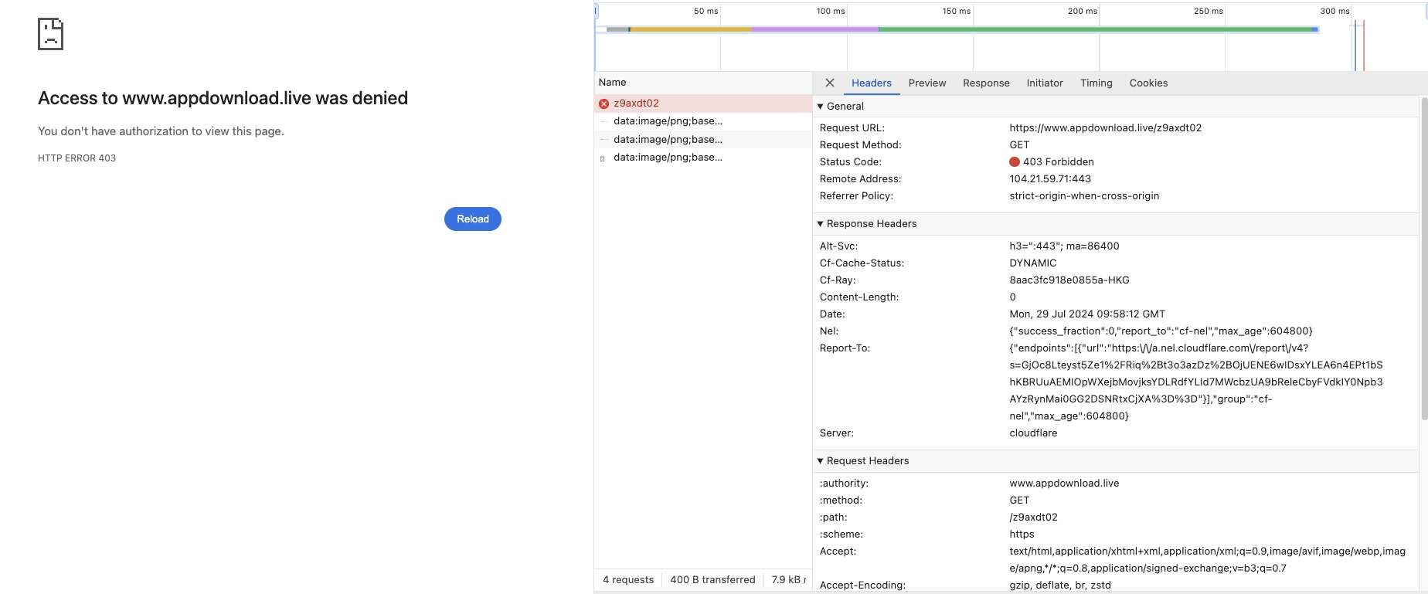Click the sad page error icon
The height and width of the screenshot is (594, 1428).
[50, 34]
